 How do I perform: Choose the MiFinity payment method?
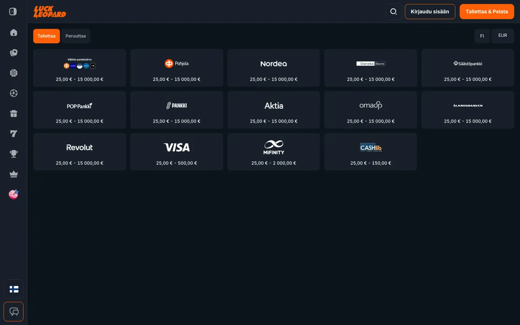[274, 152]
